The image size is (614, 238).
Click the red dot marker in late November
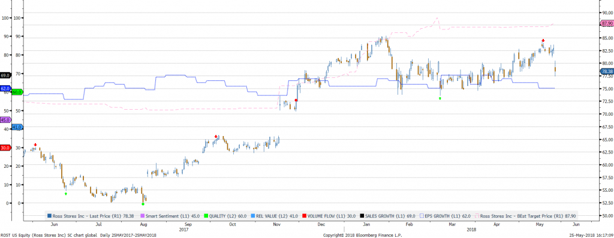pos(296,101)
